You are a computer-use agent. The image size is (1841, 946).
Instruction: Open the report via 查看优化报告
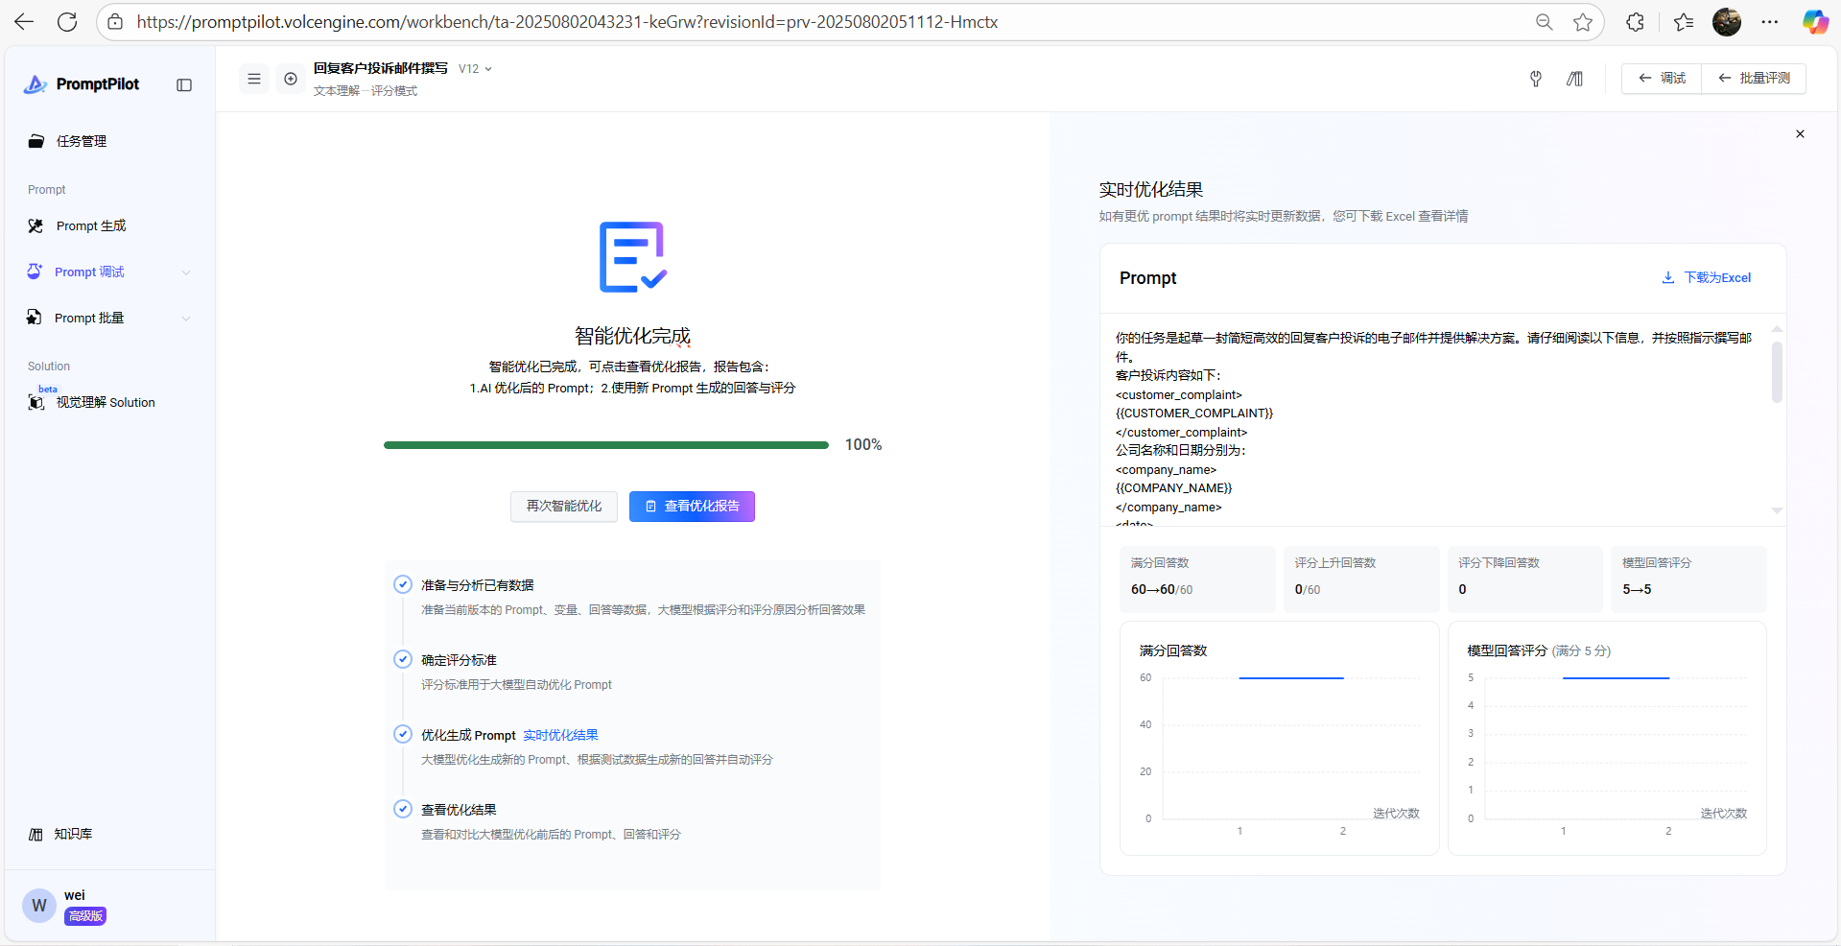pos(692,507)
